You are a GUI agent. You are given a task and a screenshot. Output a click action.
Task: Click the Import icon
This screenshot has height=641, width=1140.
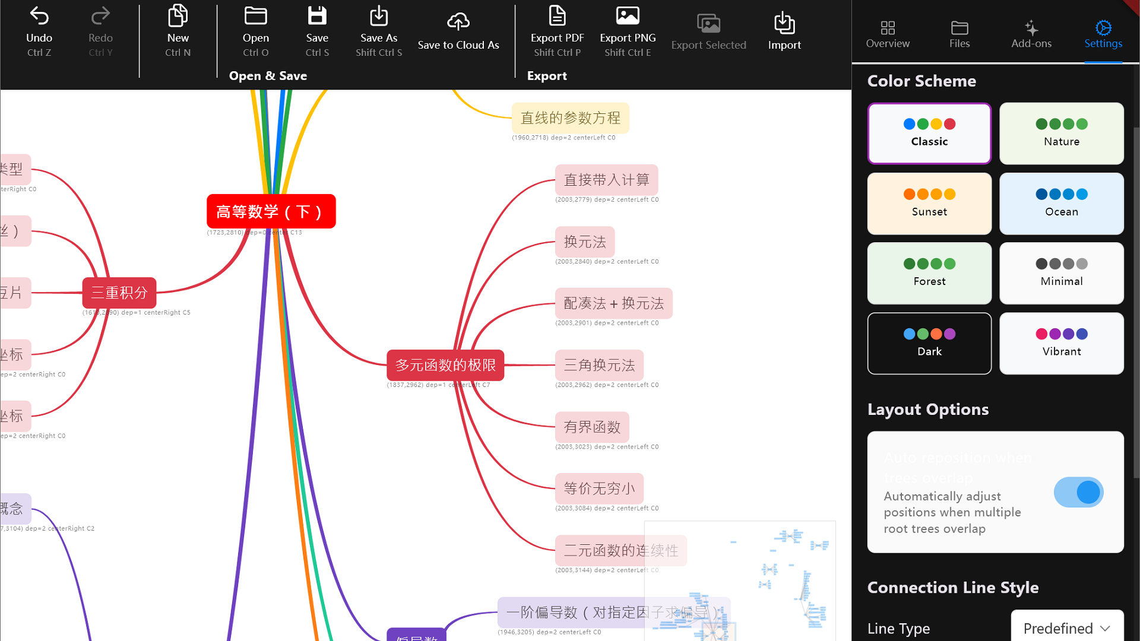(784, 25)
